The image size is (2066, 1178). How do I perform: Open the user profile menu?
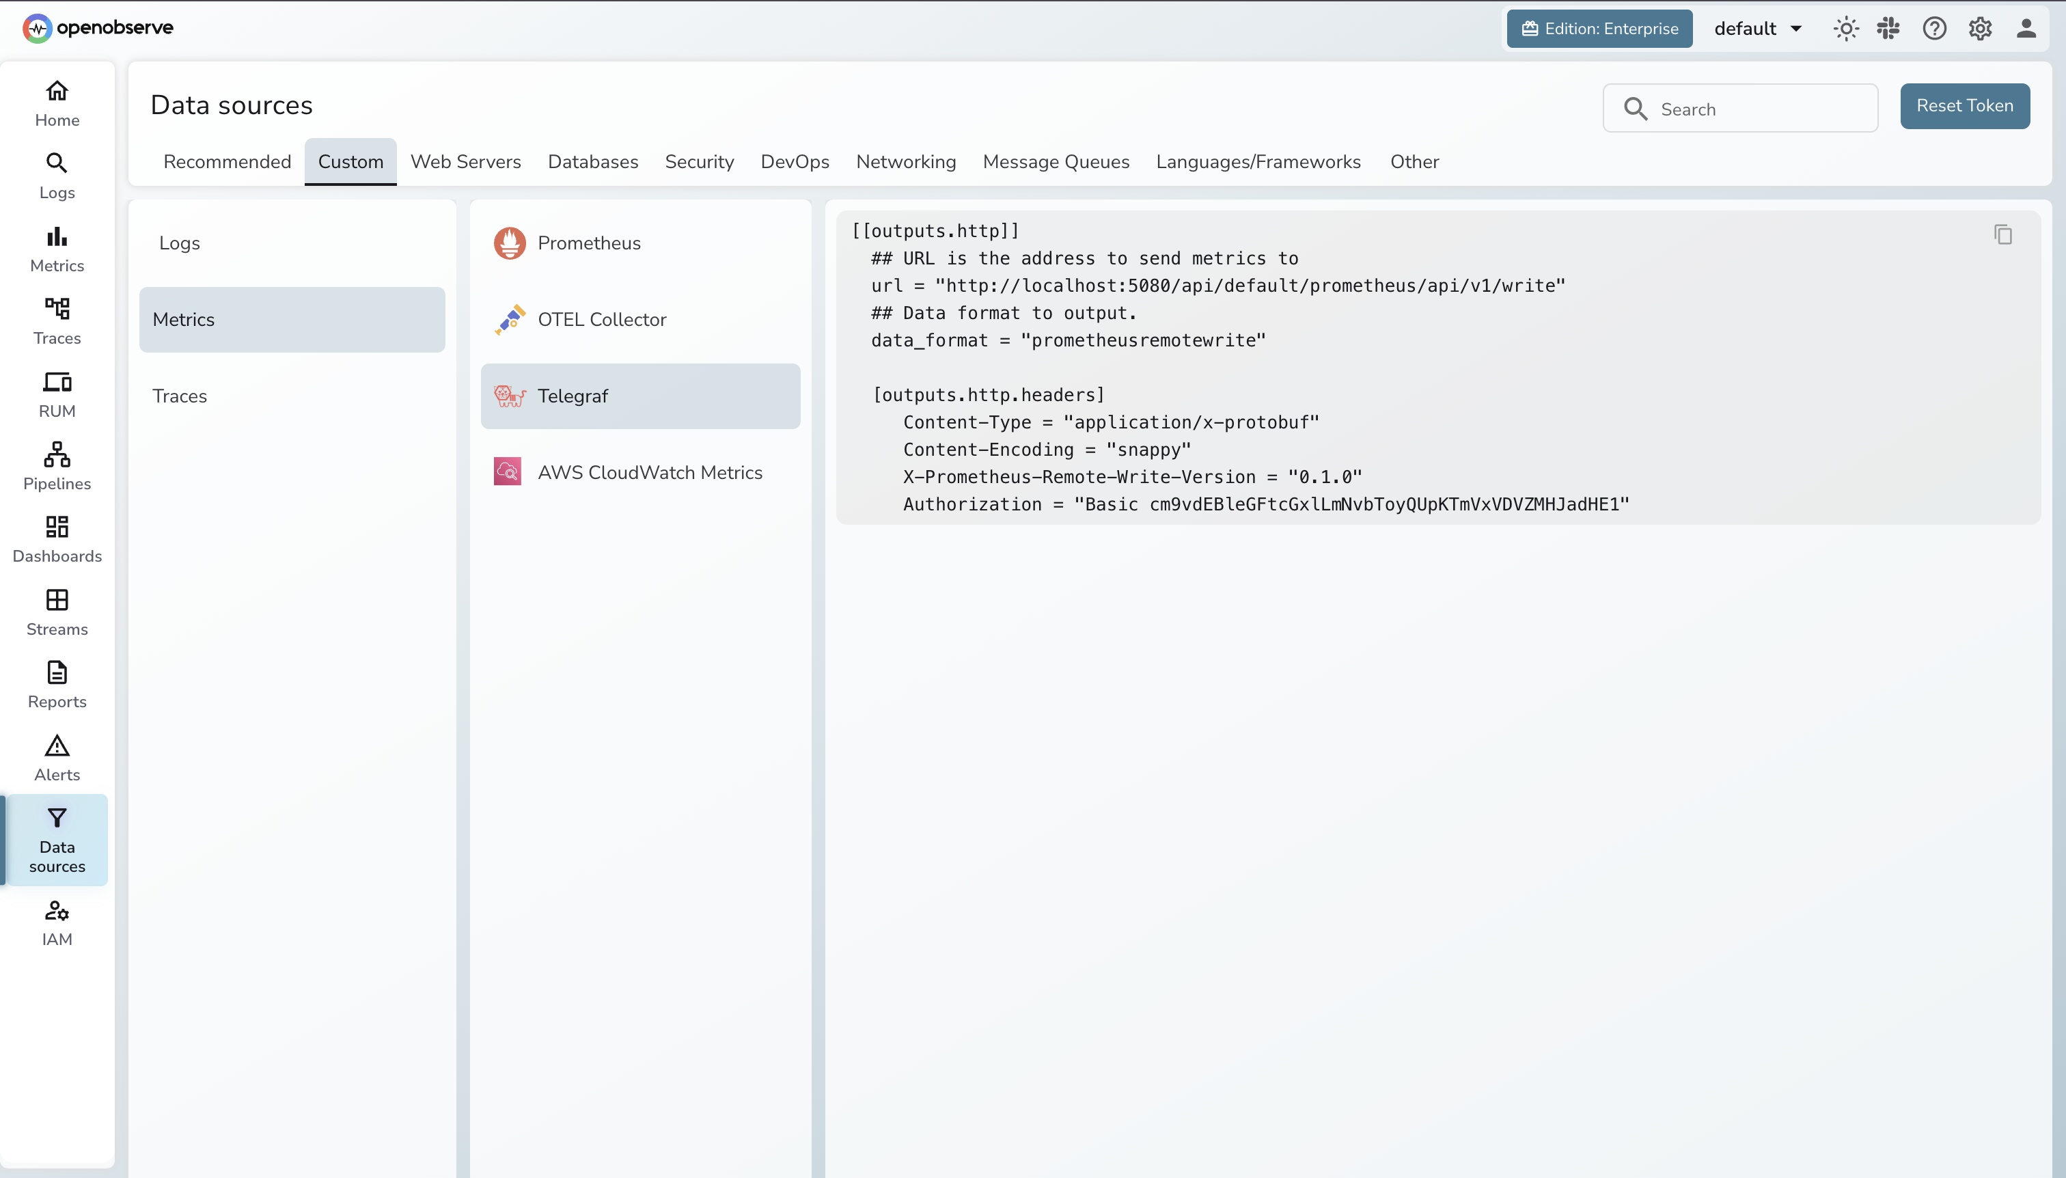[2026, 28]
